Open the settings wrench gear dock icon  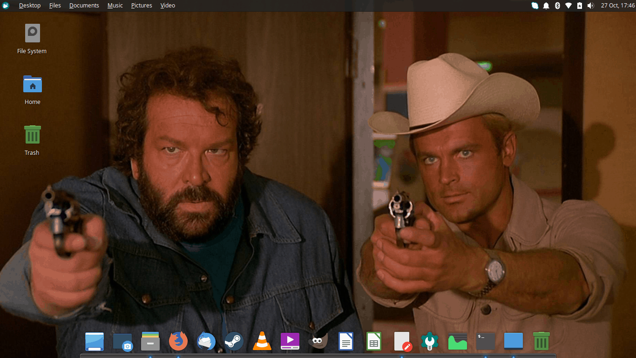click(x=430, y=341)
